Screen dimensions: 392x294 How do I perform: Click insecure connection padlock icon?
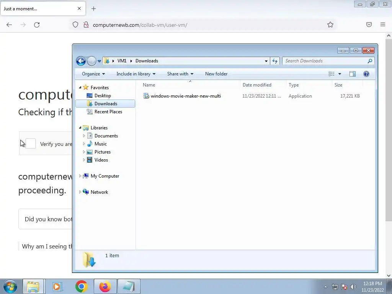click(x=86, y=25)
